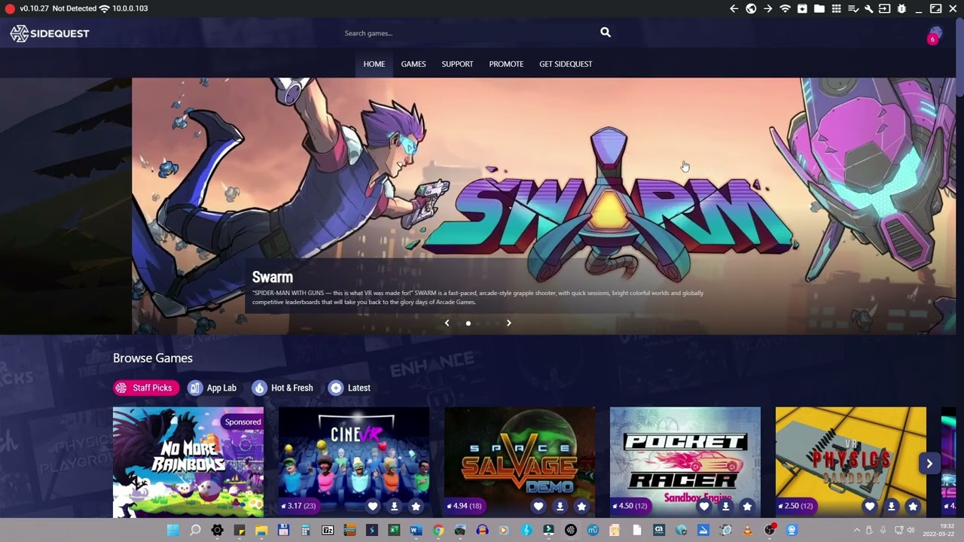Viewport: 964px width, 542px height.
Task: Click the Wi-Fi wireless connection icon in toolbar
Action: coord(785,9)
